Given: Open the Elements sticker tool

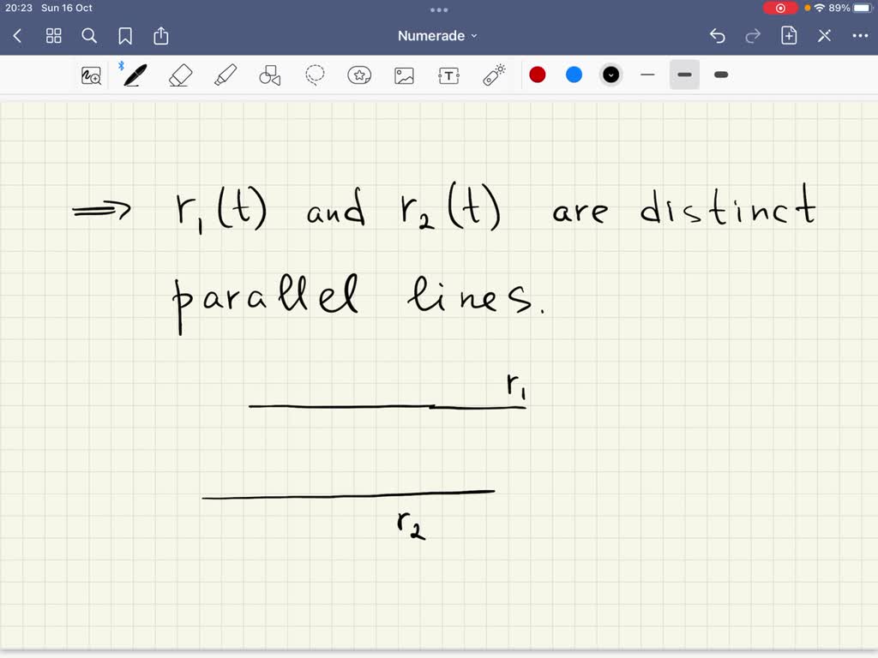Looking at the screenshot, I should pos(359,75).
